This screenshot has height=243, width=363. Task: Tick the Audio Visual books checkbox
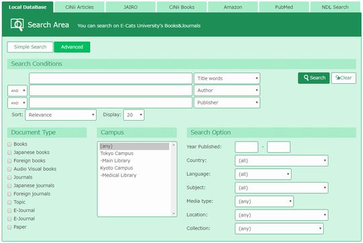click(9, 169)
